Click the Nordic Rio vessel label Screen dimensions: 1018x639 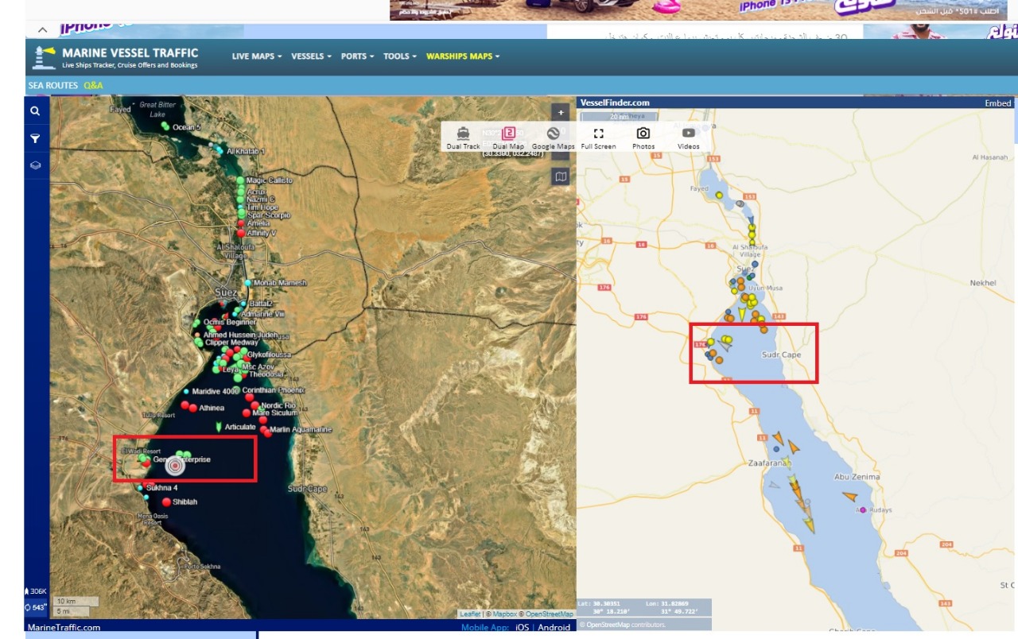click(278, 405)
